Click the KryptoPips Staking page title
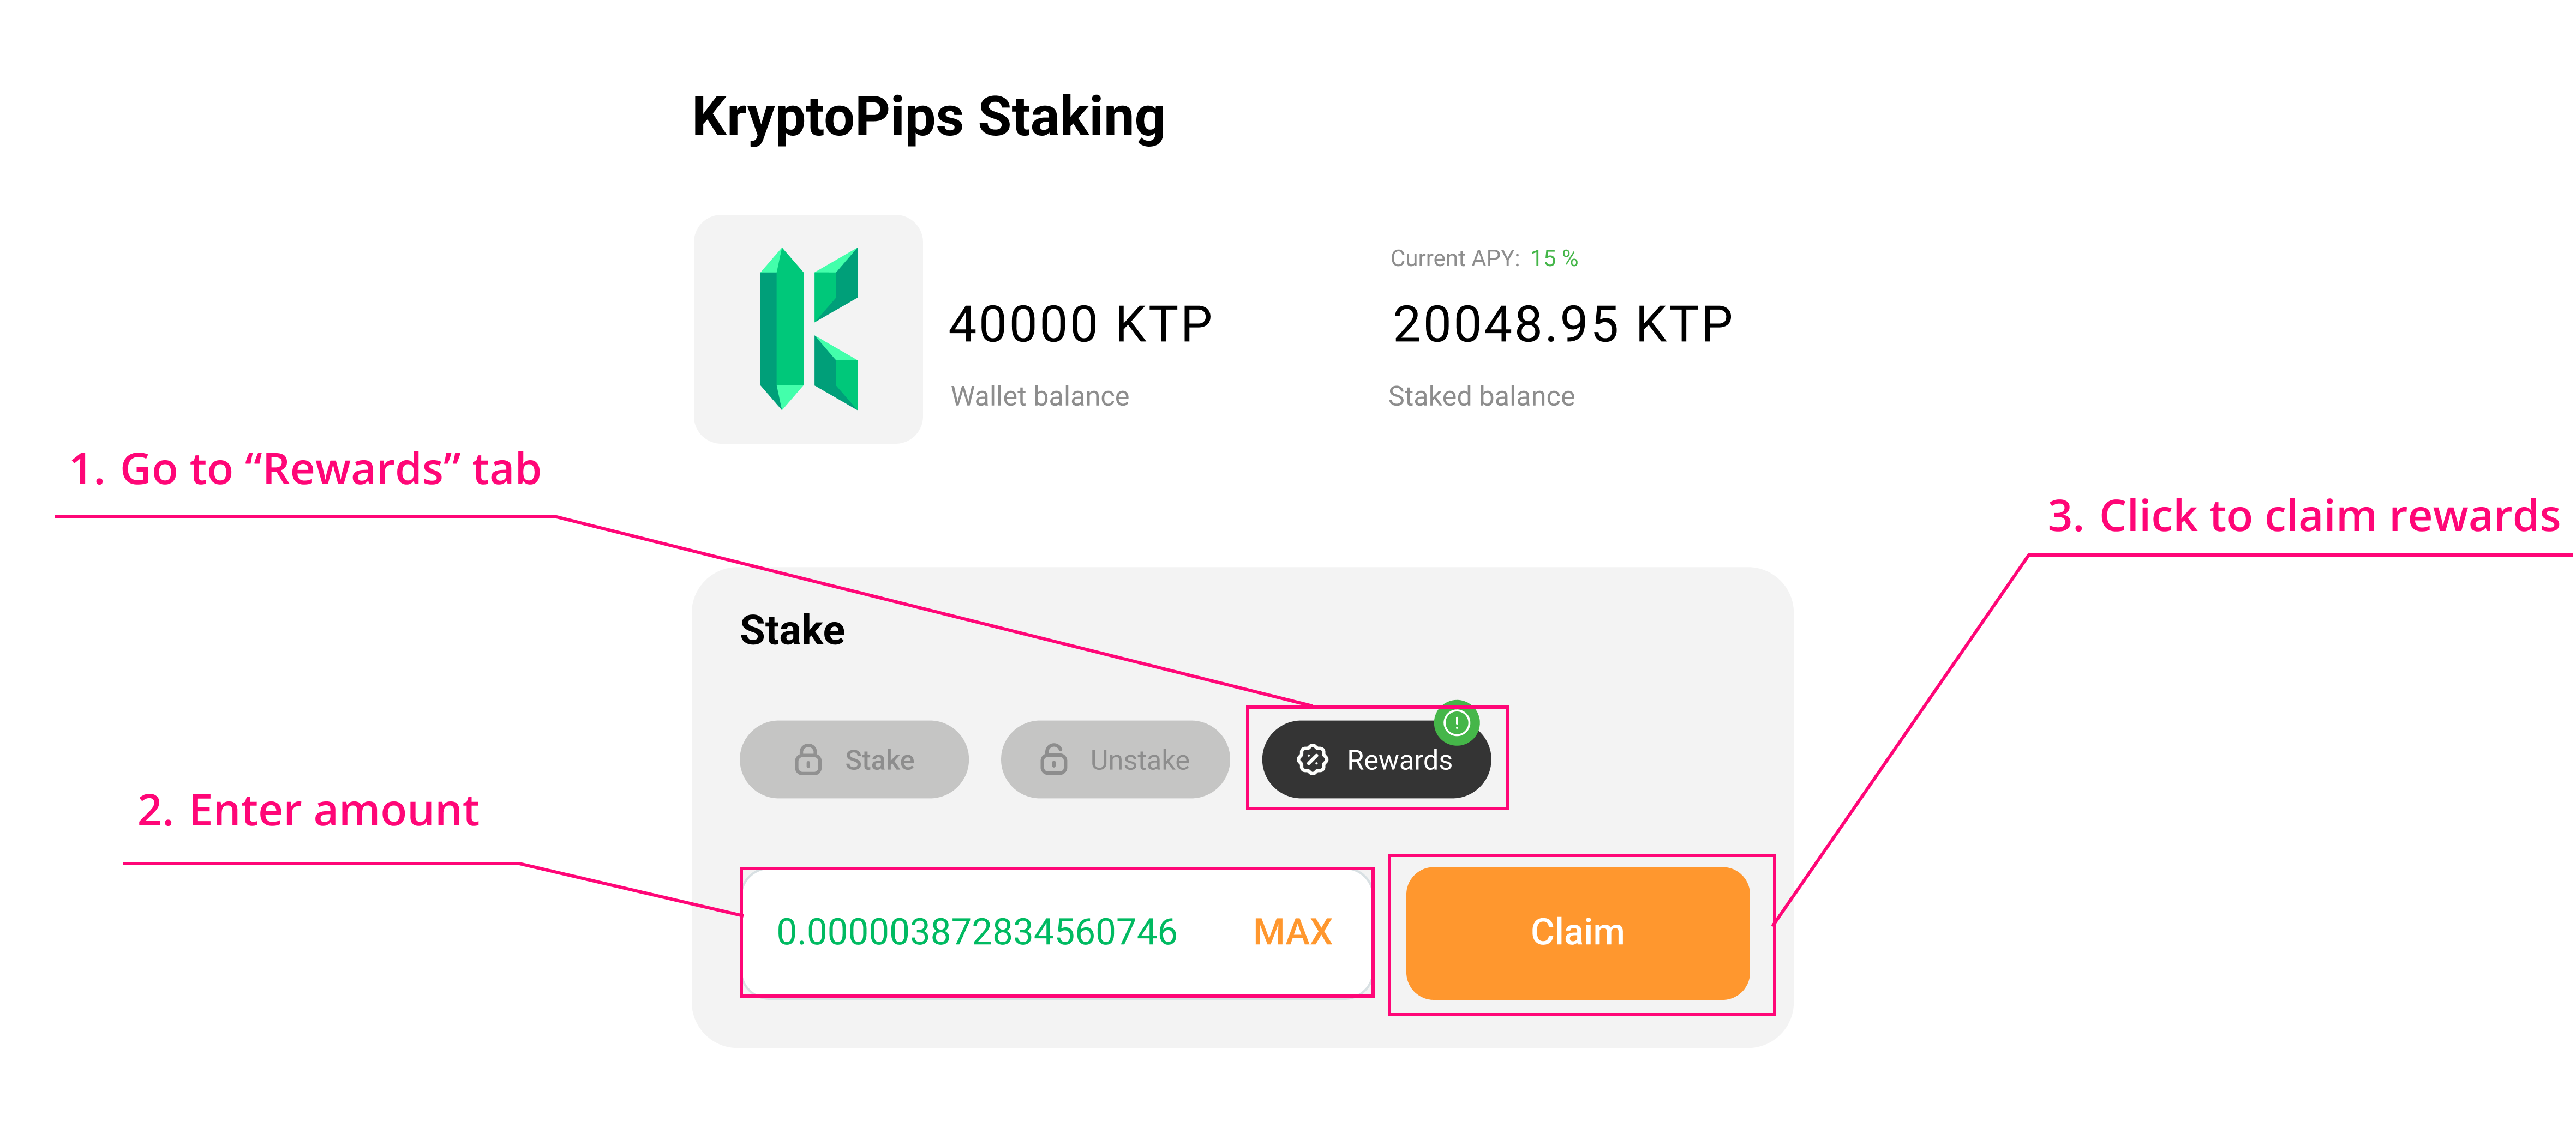 pos(928,117)
